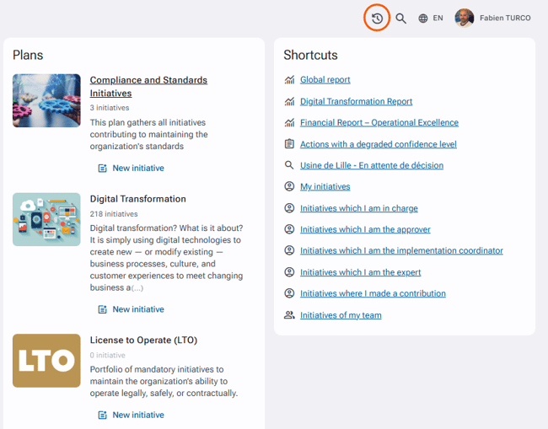548x429 pixels.
Task: Click person icon beside Initiatives I am in charge
Action: coord(289,208)
